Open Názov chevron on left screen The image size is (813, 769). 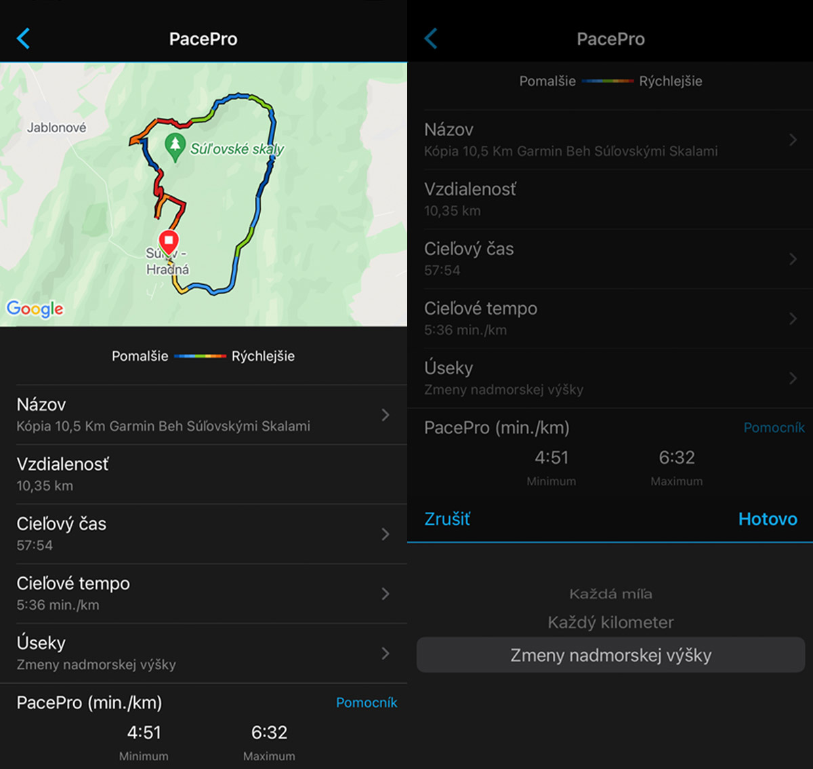[x=385, y=414]
